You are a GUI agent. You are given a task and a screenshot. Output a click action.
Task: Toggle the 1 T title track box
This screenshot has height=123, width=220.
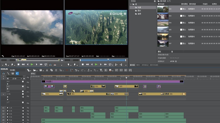(x=23, y=102)
